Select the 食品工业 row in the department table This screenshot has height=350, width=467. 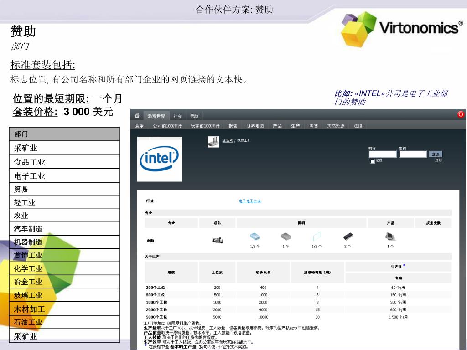[64, 162]
